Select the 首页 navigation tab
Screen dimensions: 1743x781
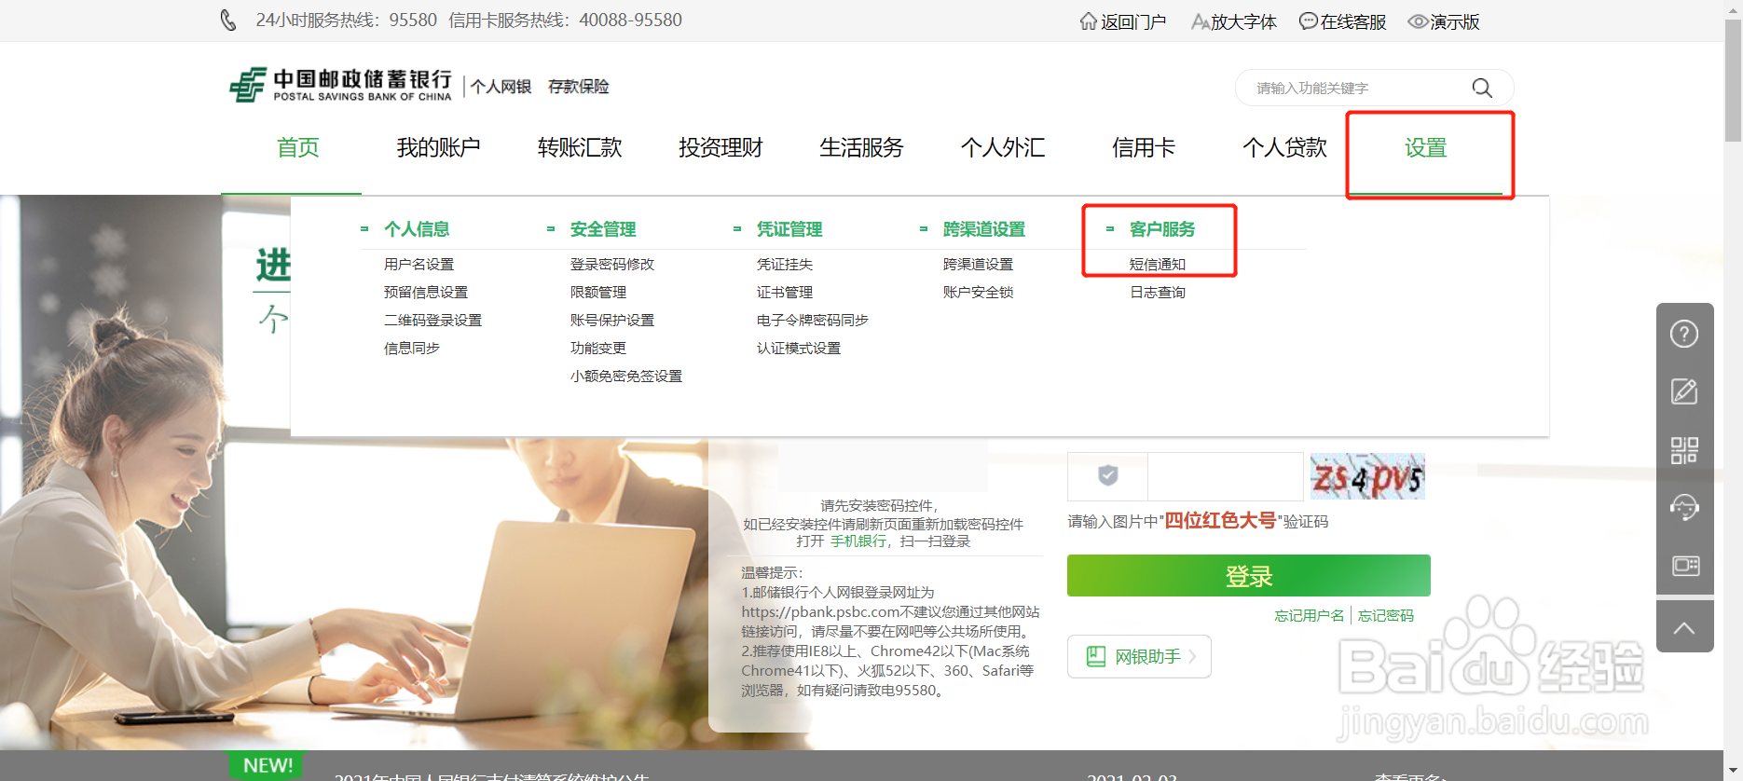coord(298,147)
